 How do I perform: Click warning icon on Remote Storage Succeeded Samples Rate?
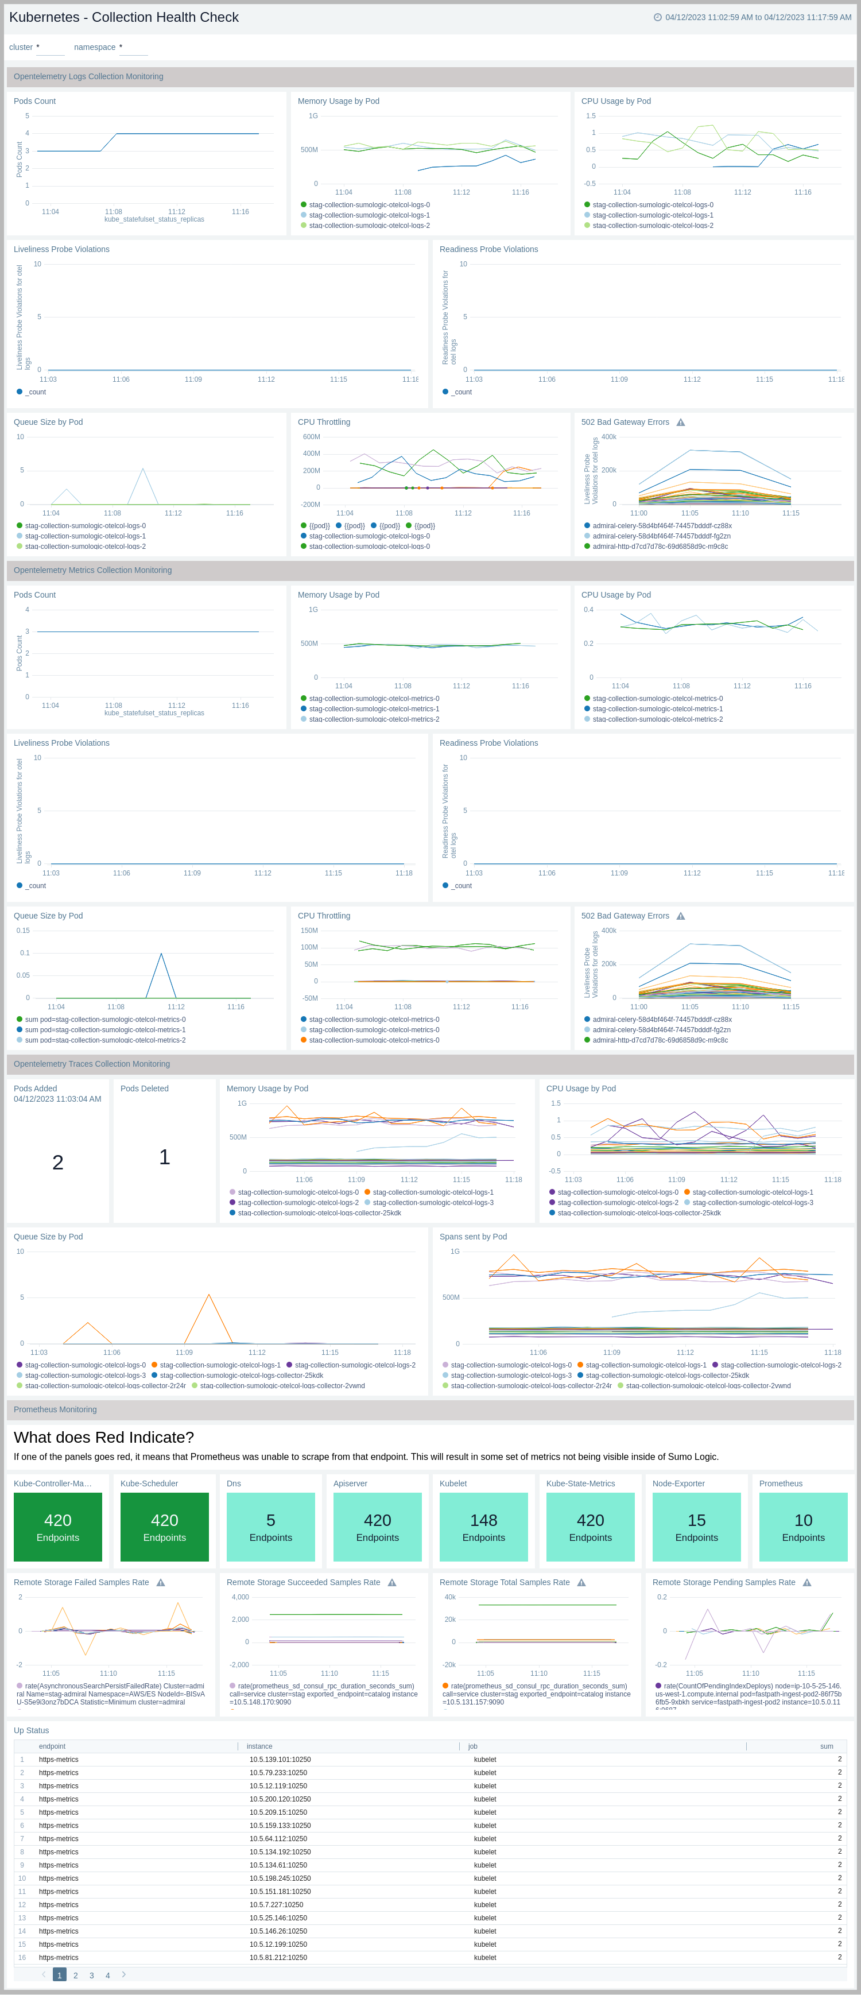click(x=392, y=1583)
